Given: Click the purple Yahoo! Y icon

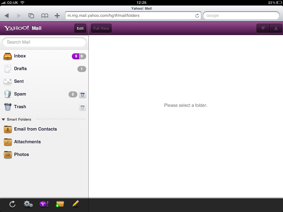Looking at the screenshot, I should (44, 204).
